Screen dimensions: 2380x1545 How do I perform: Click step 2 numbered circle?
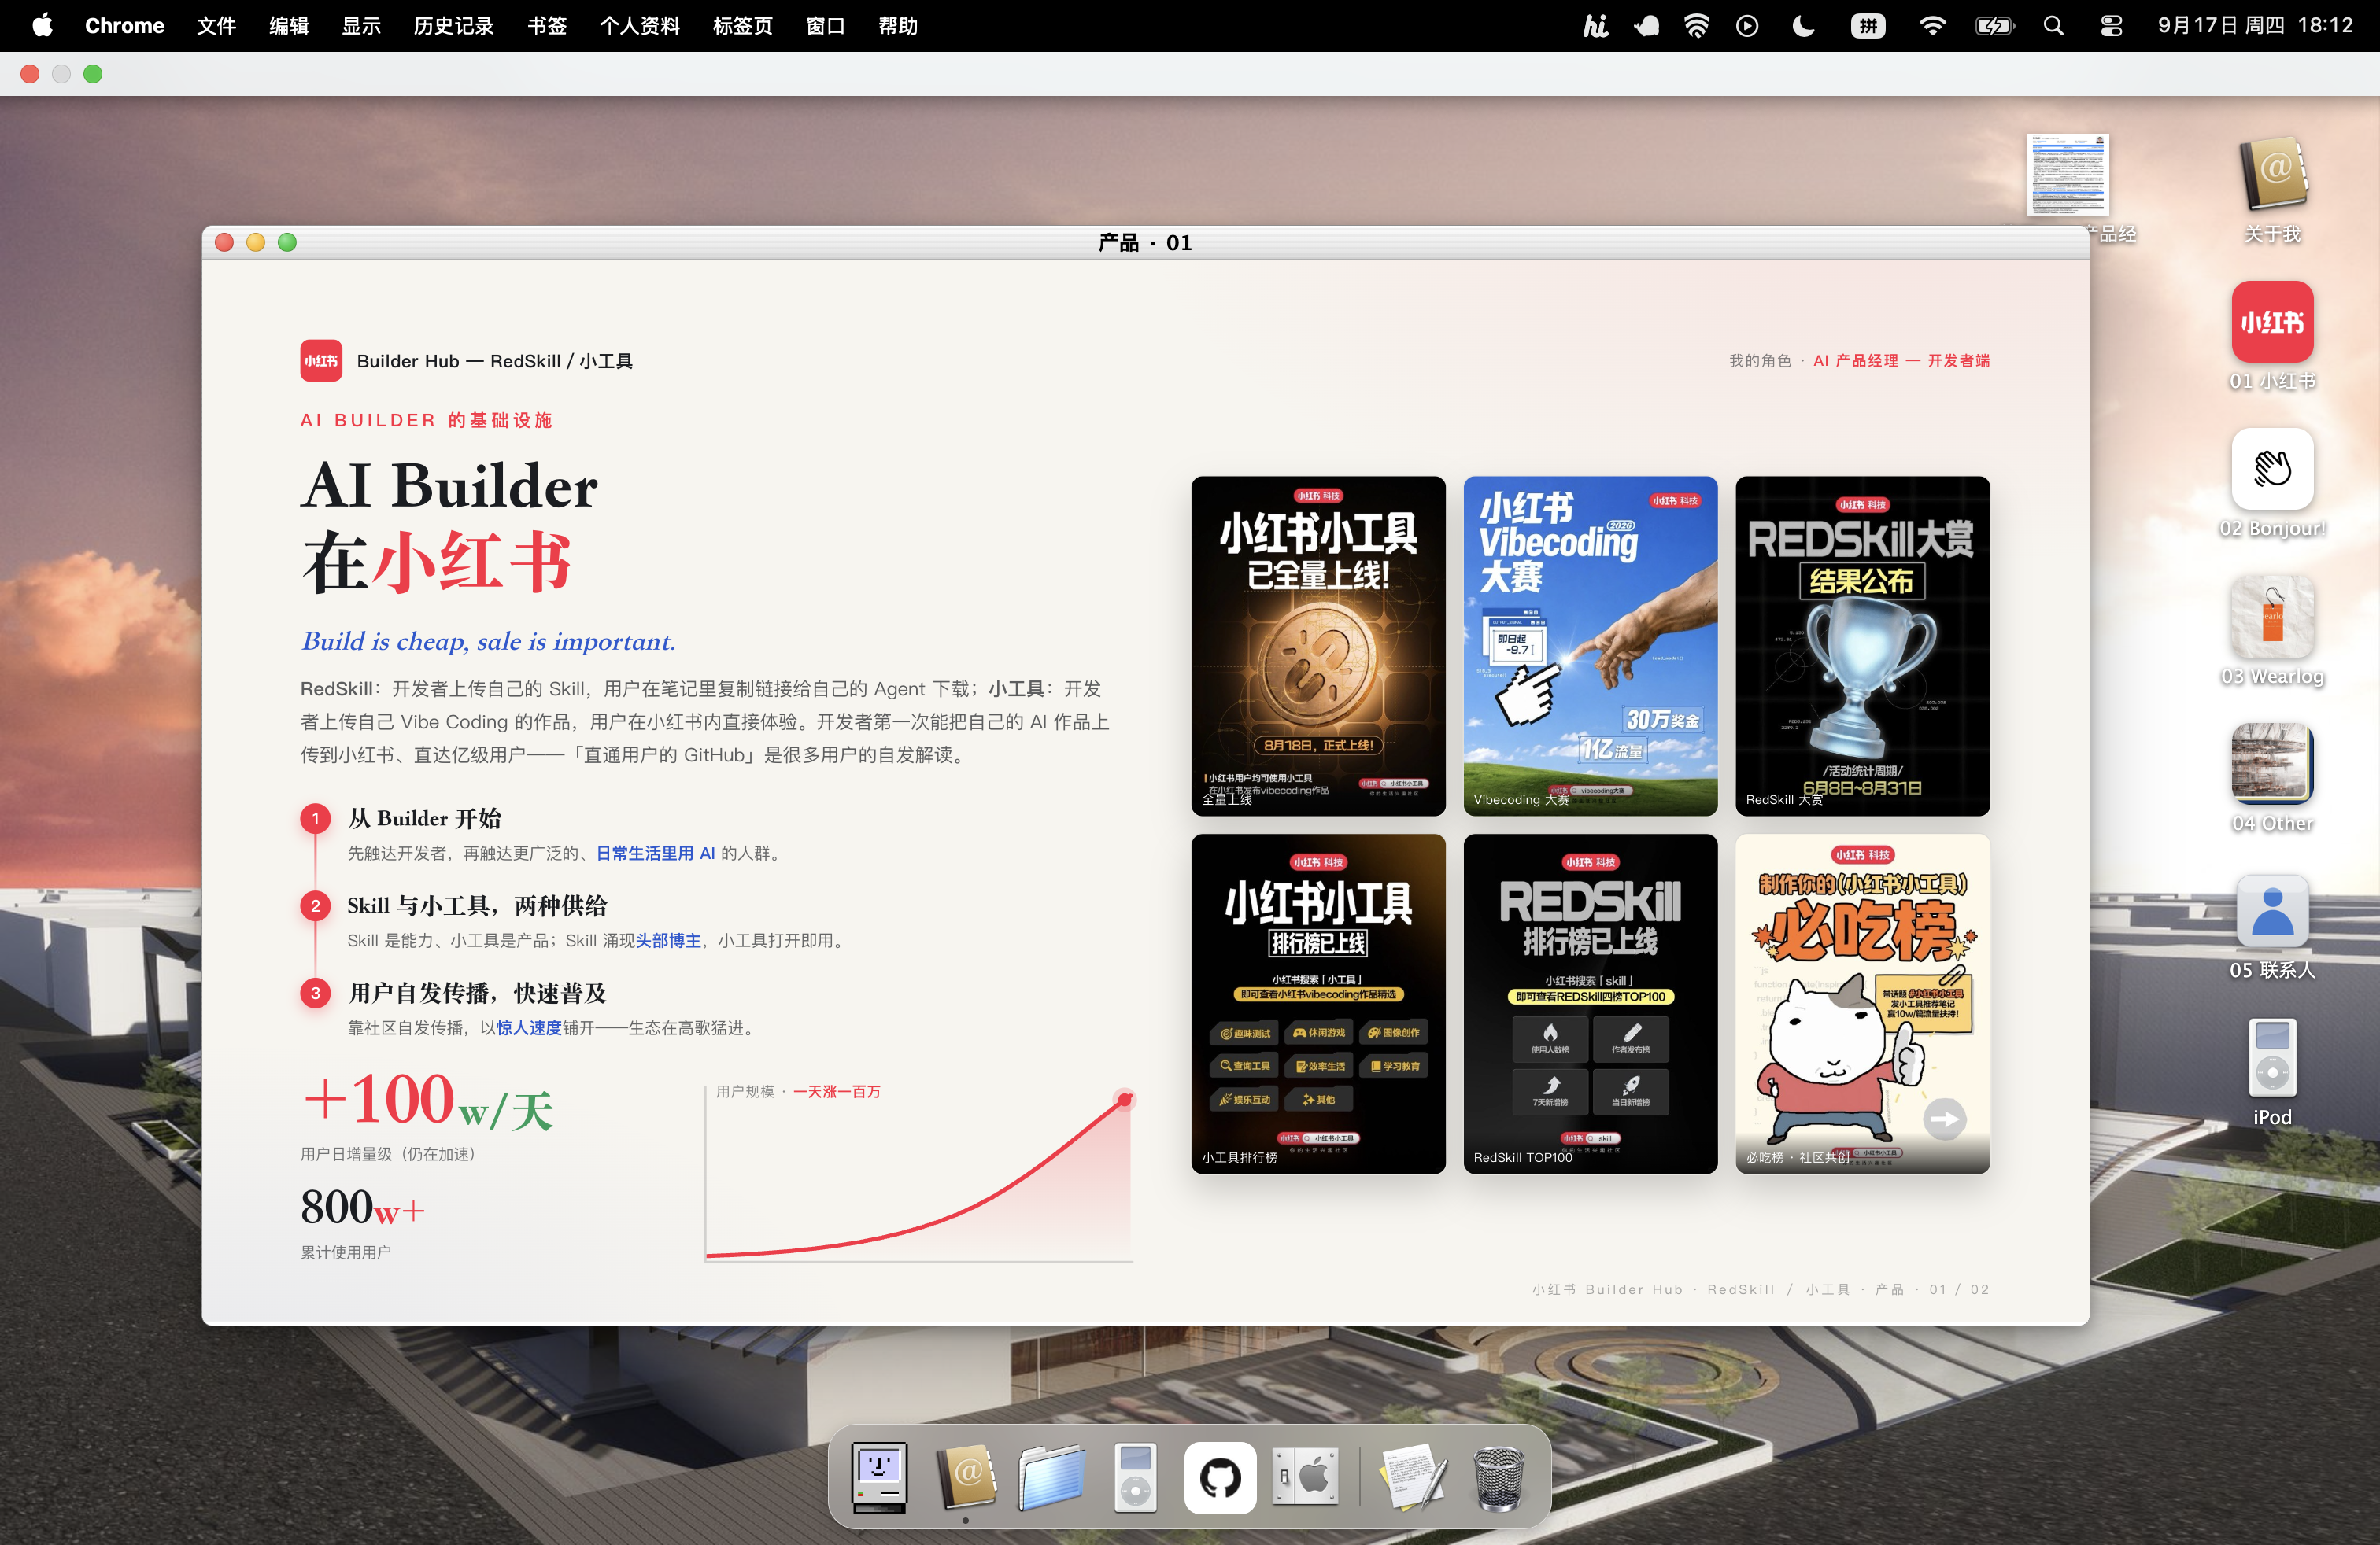tap(315, 905)
